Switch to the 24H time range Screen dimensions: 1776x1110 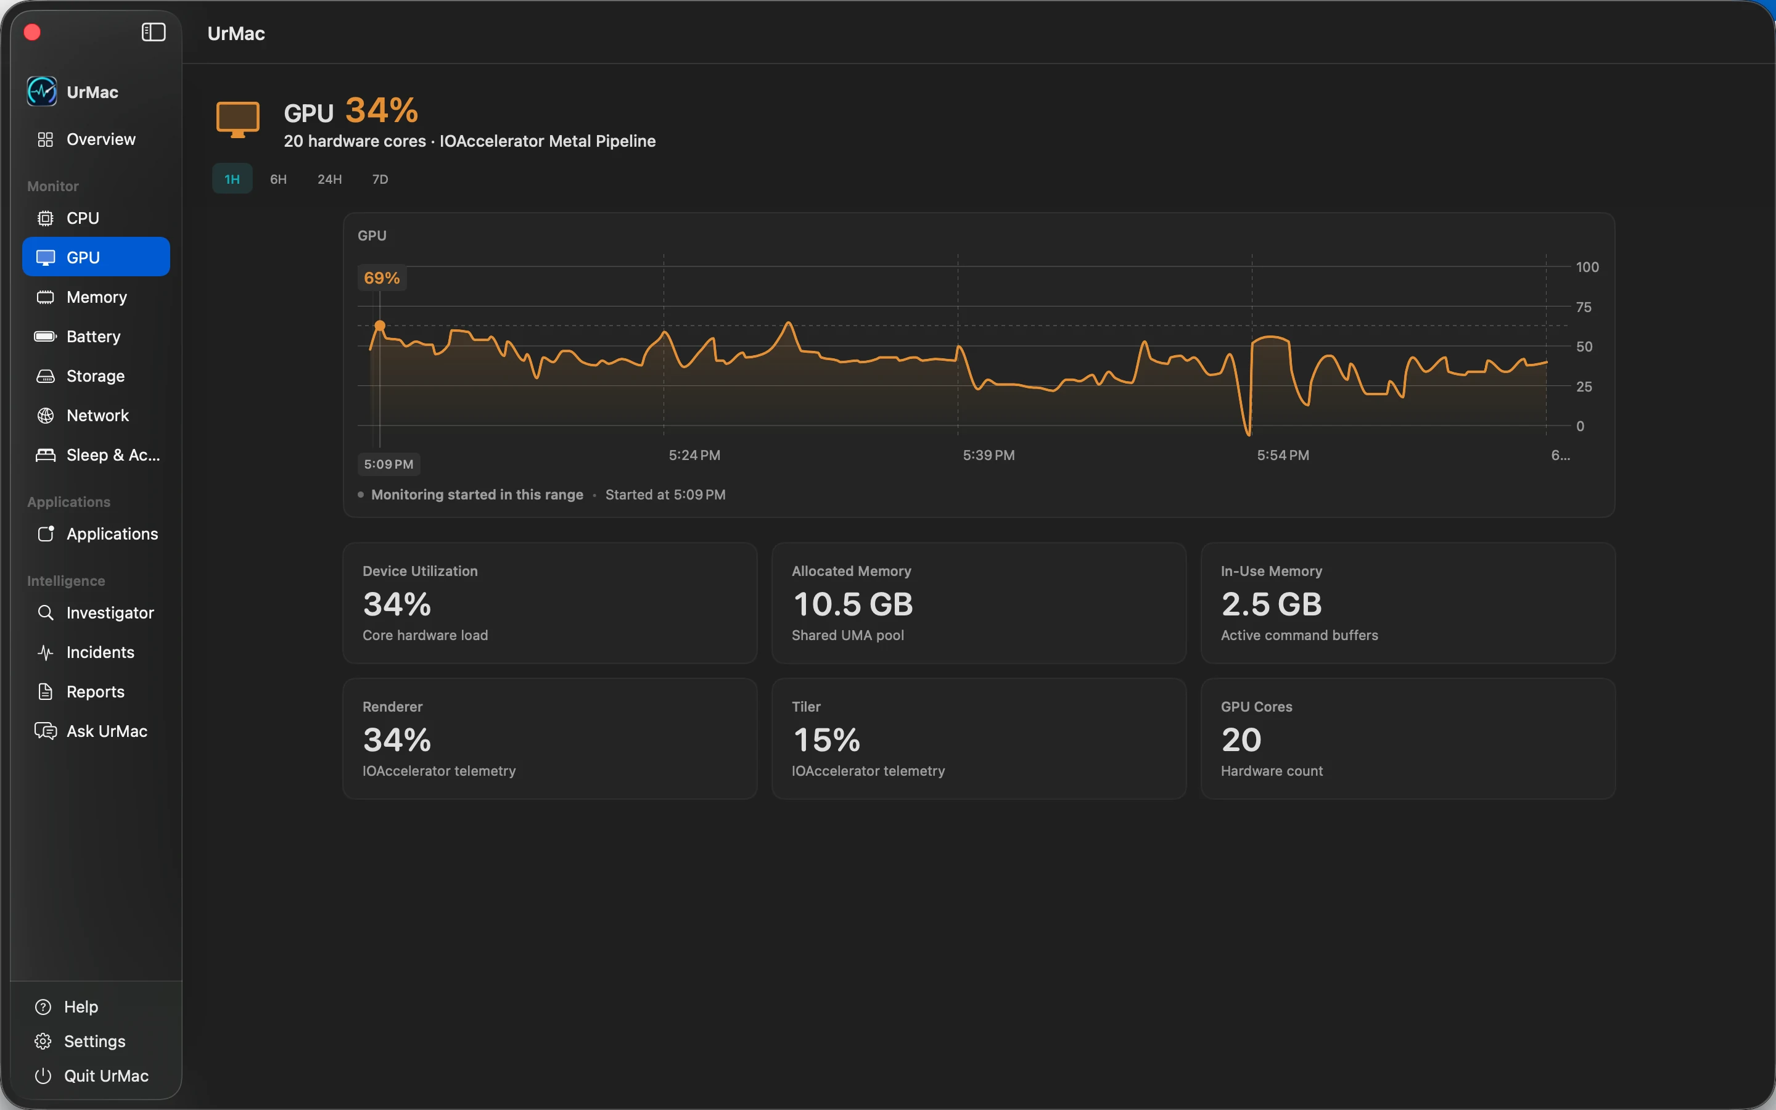pyautogui.click(x=329, y=179)
